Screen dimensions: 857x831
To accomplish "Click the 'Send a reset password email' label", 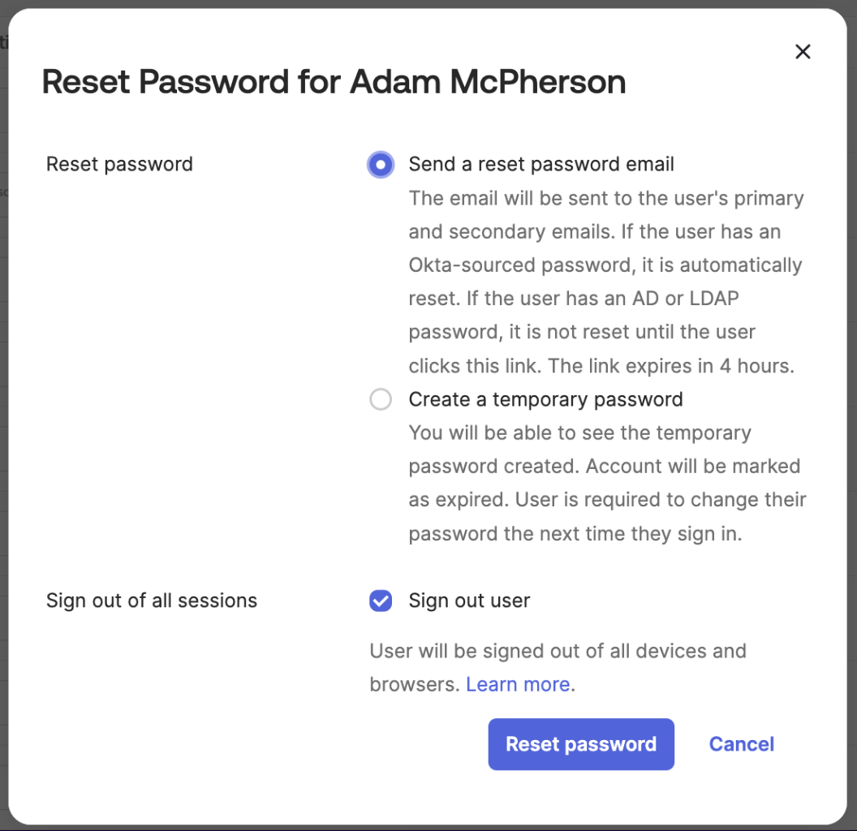I will (541, 165).
